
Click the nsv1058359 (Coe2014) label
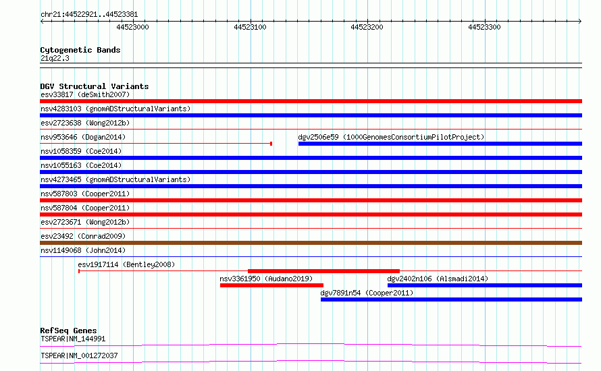81,151
